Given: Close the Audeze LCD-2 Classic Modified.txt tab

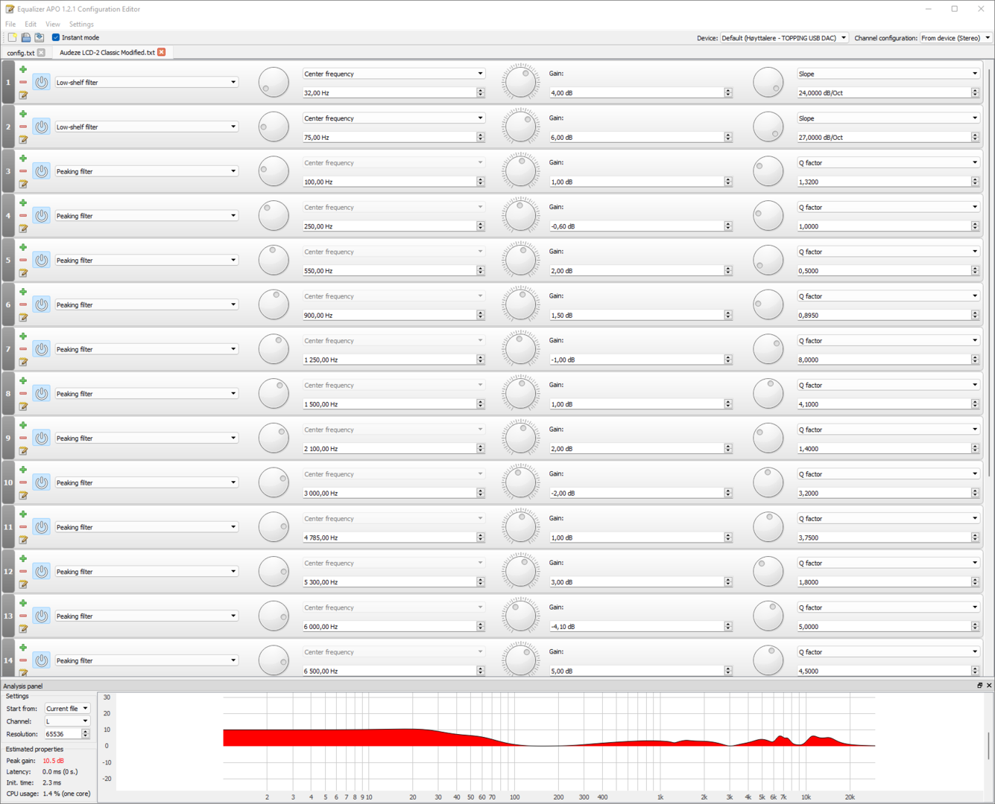Looking at the screenshot, I should 162,52.
